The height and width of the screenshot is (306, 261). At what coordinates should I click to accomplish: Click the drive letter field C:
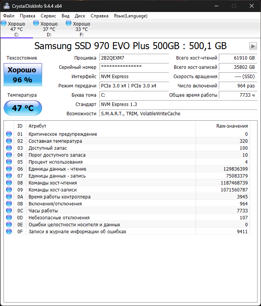click(x=134, y=95)
